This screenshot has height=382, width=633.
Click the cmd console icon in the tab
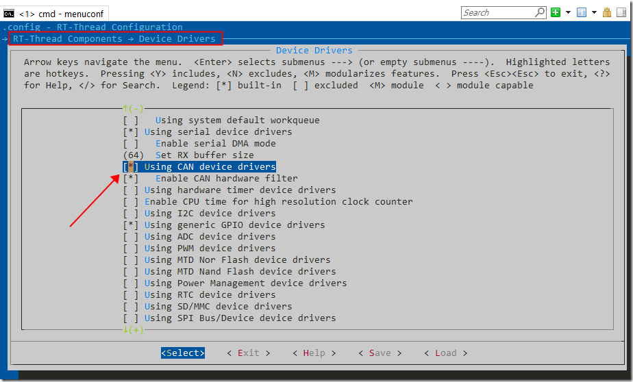coord(9,14)
